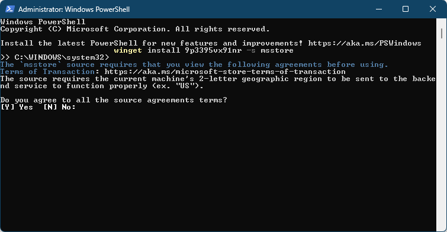Open the PowerShell icon system menu

9,9
